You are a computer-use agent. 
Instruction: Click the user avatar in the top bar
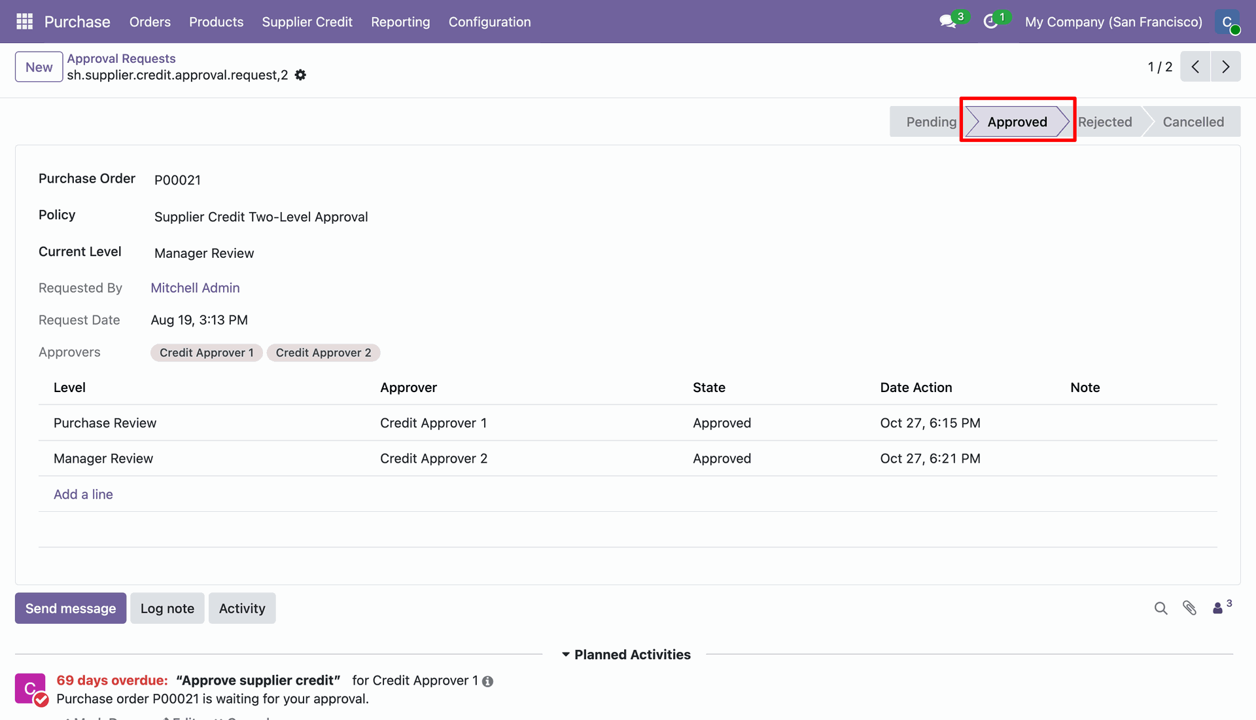1227,22
